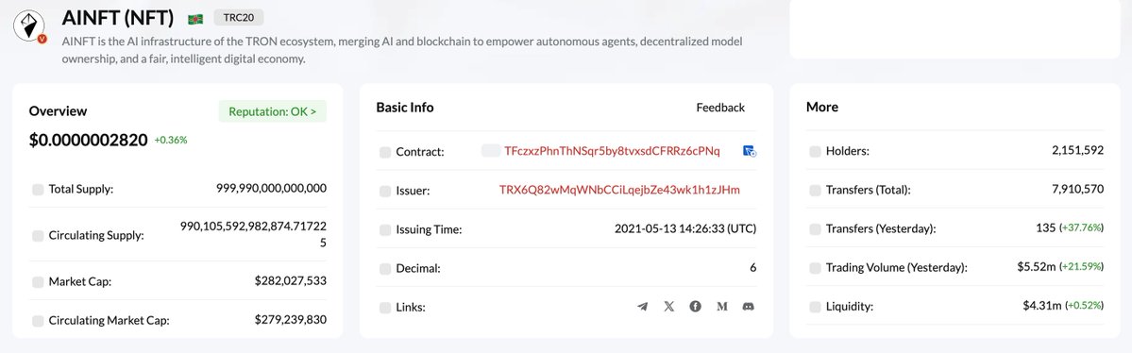Click the AINFT description paragraph
1132x353 pixels.
click(x=402, y=51)
